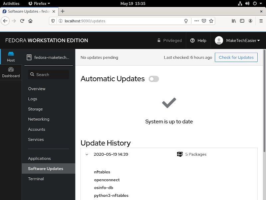The image size is (266, 200).
Task: Open Cockpit Help using the question mark icon
Action: coord(193,40)
